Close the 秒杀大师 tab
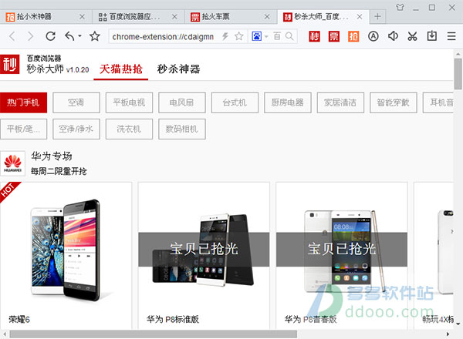463x339 pixels. click(x=360, y=17)
